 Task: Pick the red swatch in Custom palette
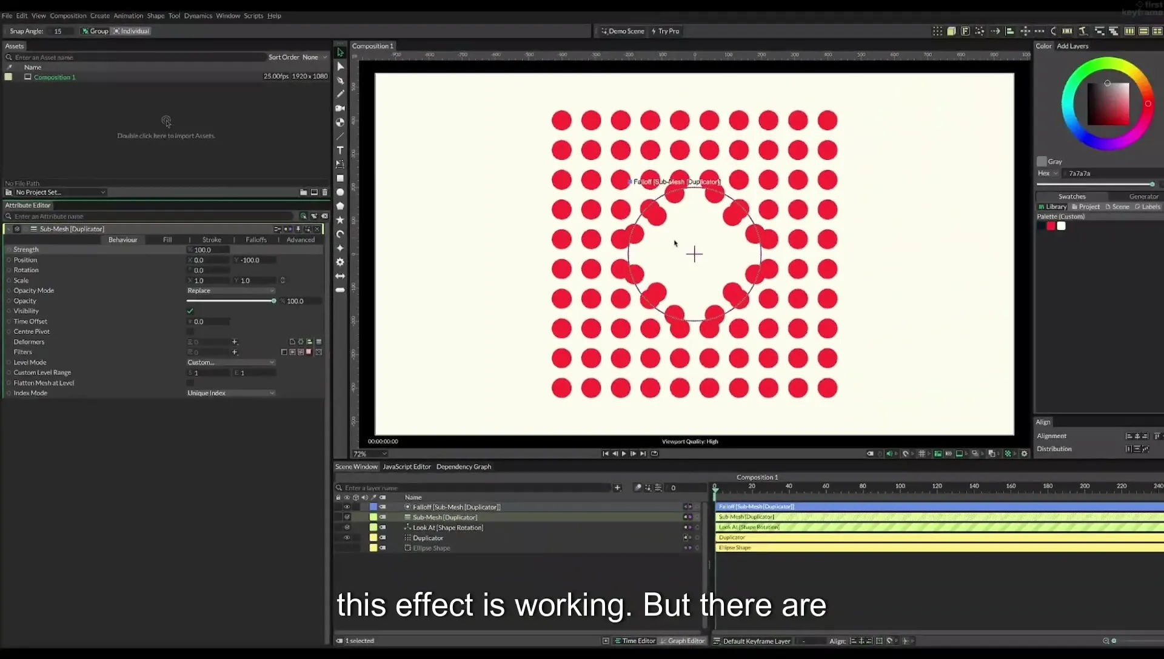click(x=1051, y=226)
